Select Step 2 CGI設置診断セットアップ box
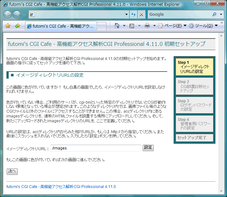 195,86
